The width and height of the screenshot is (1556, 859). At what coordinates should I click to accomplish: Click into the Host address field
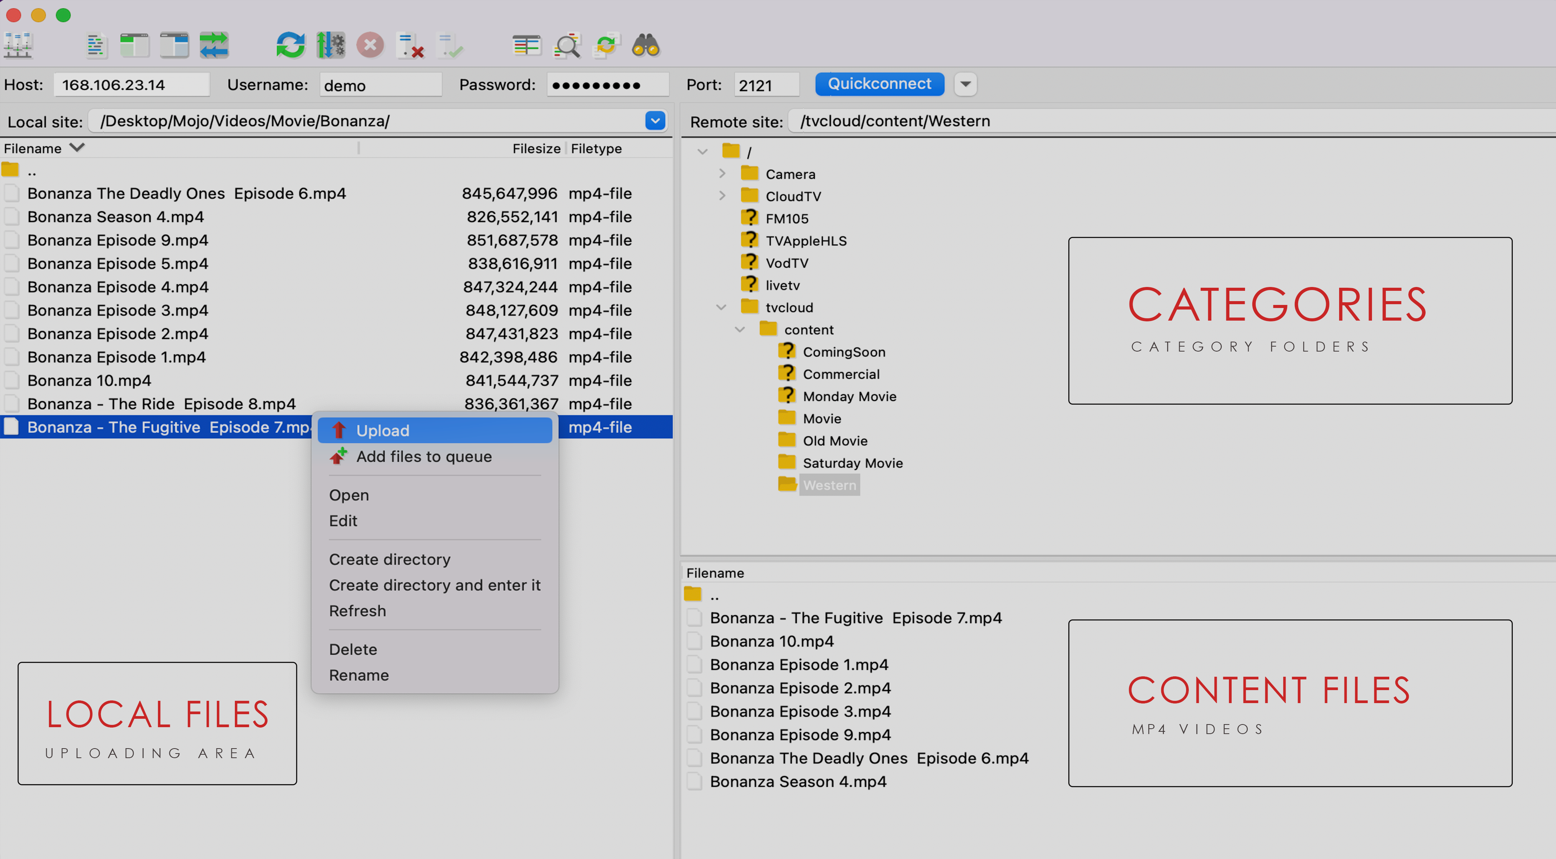132,84
